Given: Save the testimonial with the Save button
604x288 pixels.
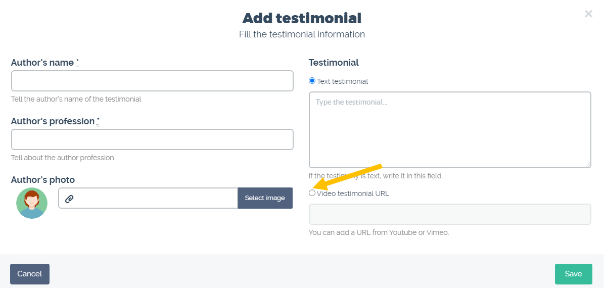Looking at the screenshot, I should [573, 274].
